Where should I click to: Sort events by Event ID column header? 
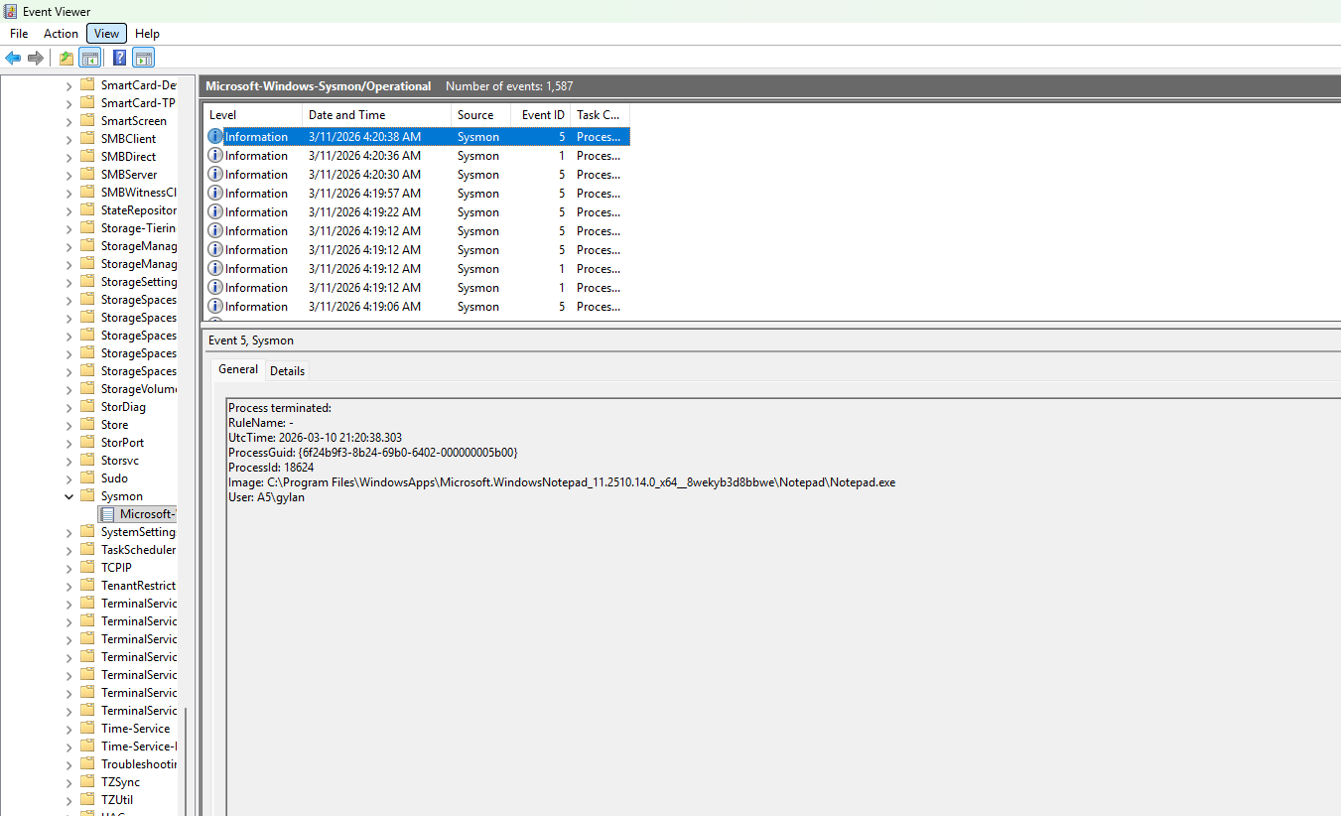[x=542, y=115]
